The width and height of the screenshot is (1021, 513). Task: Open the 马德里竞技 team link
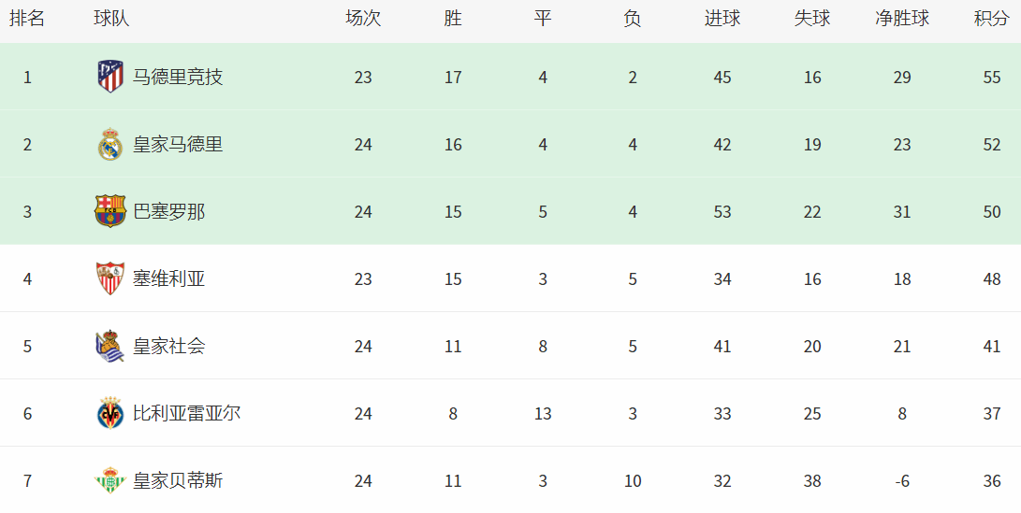click(178, 78)
